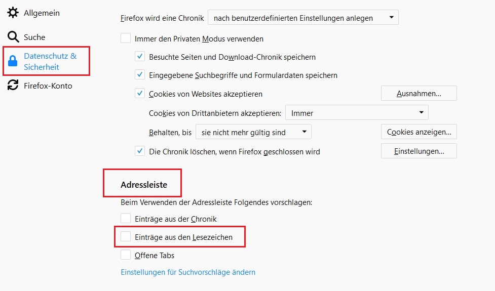495x291 pixels.
Task: Enable Immer den Privaten Modus verwenden
Action: coord(126,38)
